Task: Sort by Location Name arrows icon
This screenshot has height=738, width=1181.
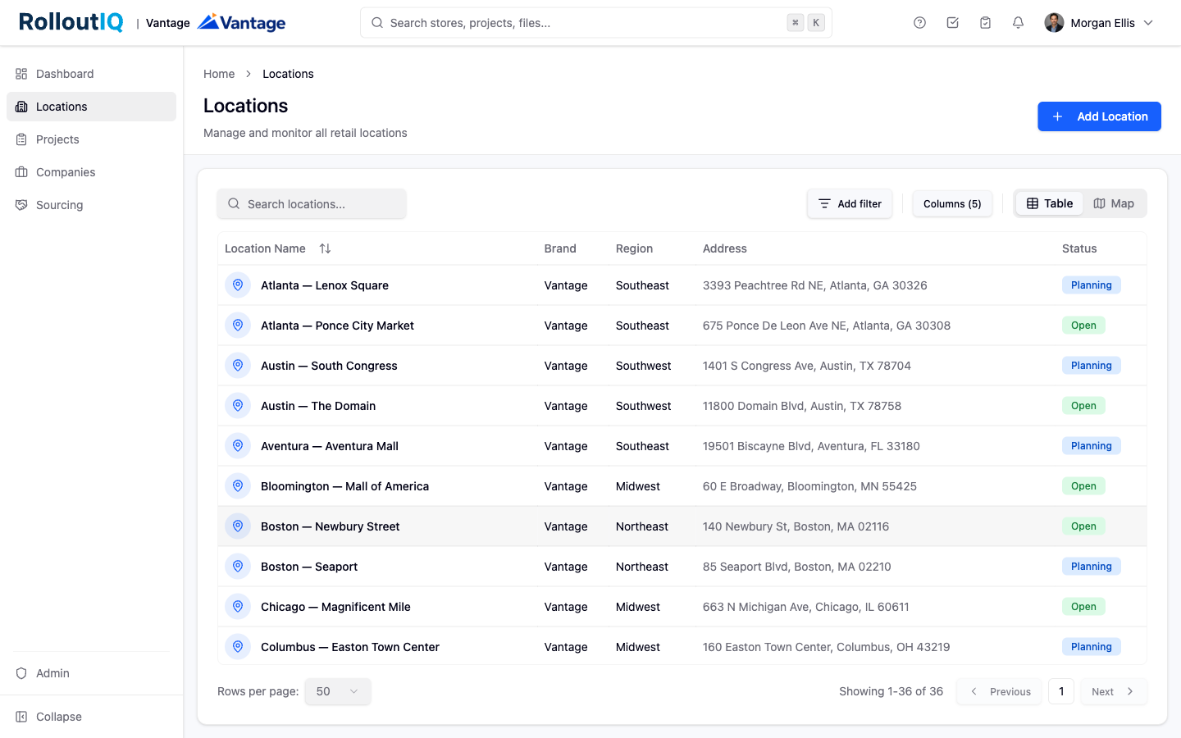Action: tap(325, 248)
